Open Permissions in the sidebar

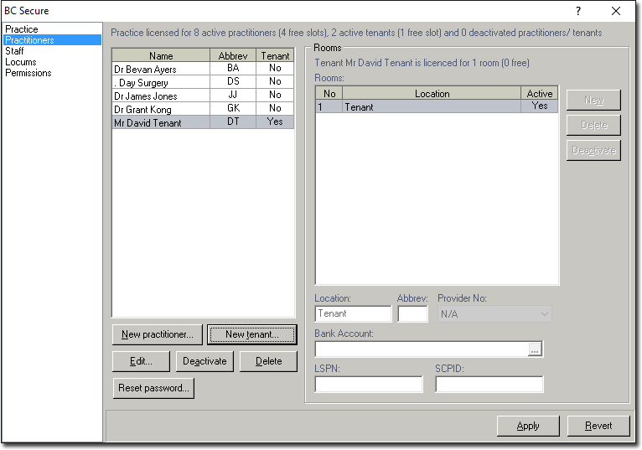coord(28,73)
